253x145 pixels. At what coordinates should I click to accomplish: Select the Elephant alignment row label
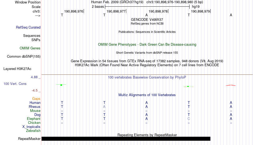coord(34,119)
